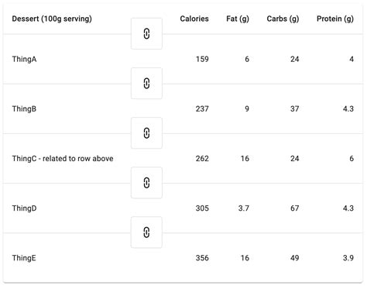The image size is (367, 289).
Task: Select the ThingA row name
Action: pos(24,59)
